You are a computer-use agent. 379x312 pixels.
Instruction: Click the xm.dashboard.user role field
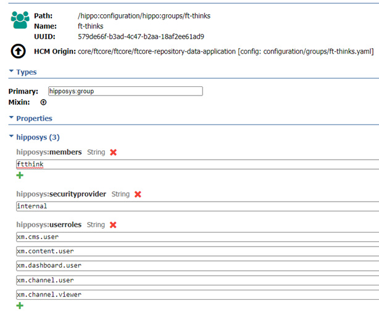click(198, 266)
